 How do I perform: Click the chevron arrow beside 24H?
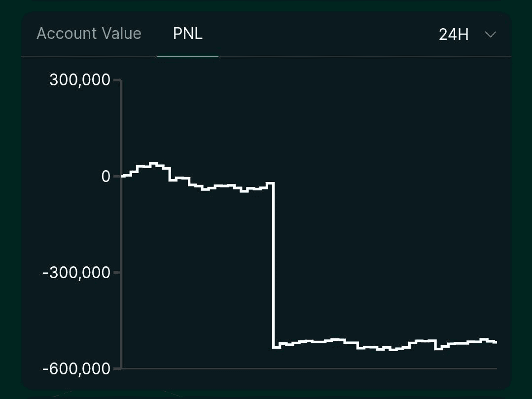point(490,35)
